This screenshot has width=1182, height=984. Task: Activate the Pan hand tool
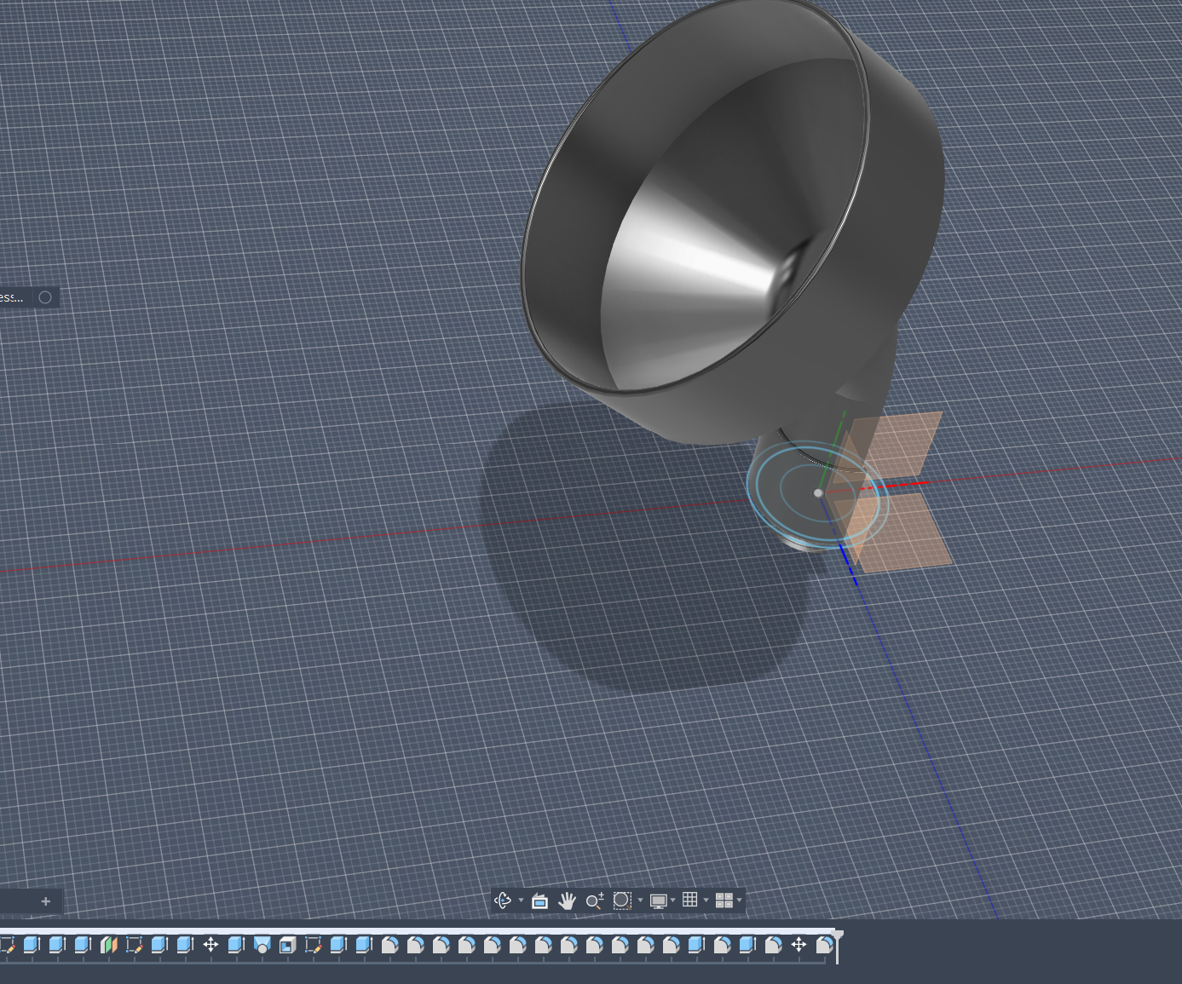pyautogui.click(x=567, y=901)
